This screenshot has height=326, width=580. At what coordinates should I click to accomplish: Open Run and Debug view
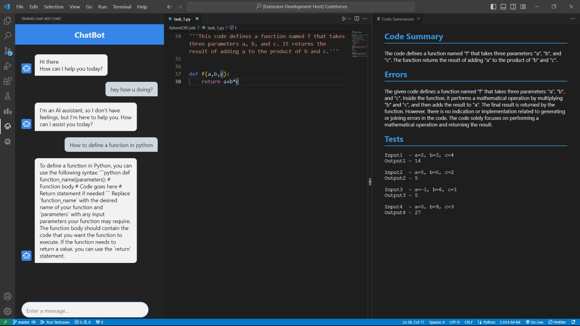[x=7, y=66]
